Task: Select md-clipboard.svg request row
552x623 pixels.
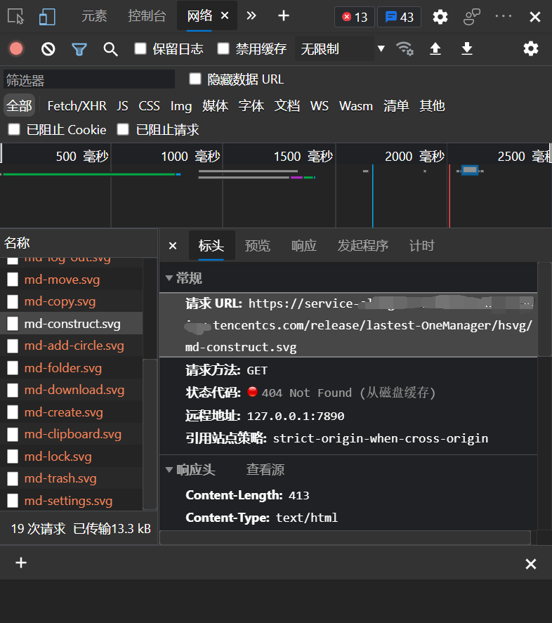Action: pyautogui.click(x=72, y=434)
